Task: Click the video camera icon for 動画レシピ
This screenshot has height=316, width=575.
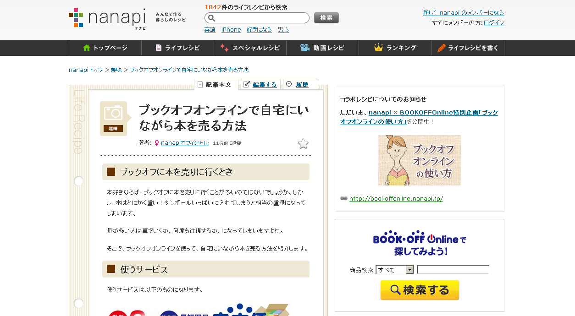Action: point(305,48)
